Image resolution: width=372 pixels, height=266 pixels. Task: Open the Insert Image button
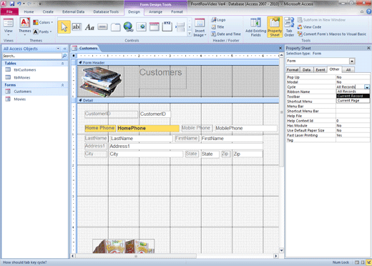(200, 28)
